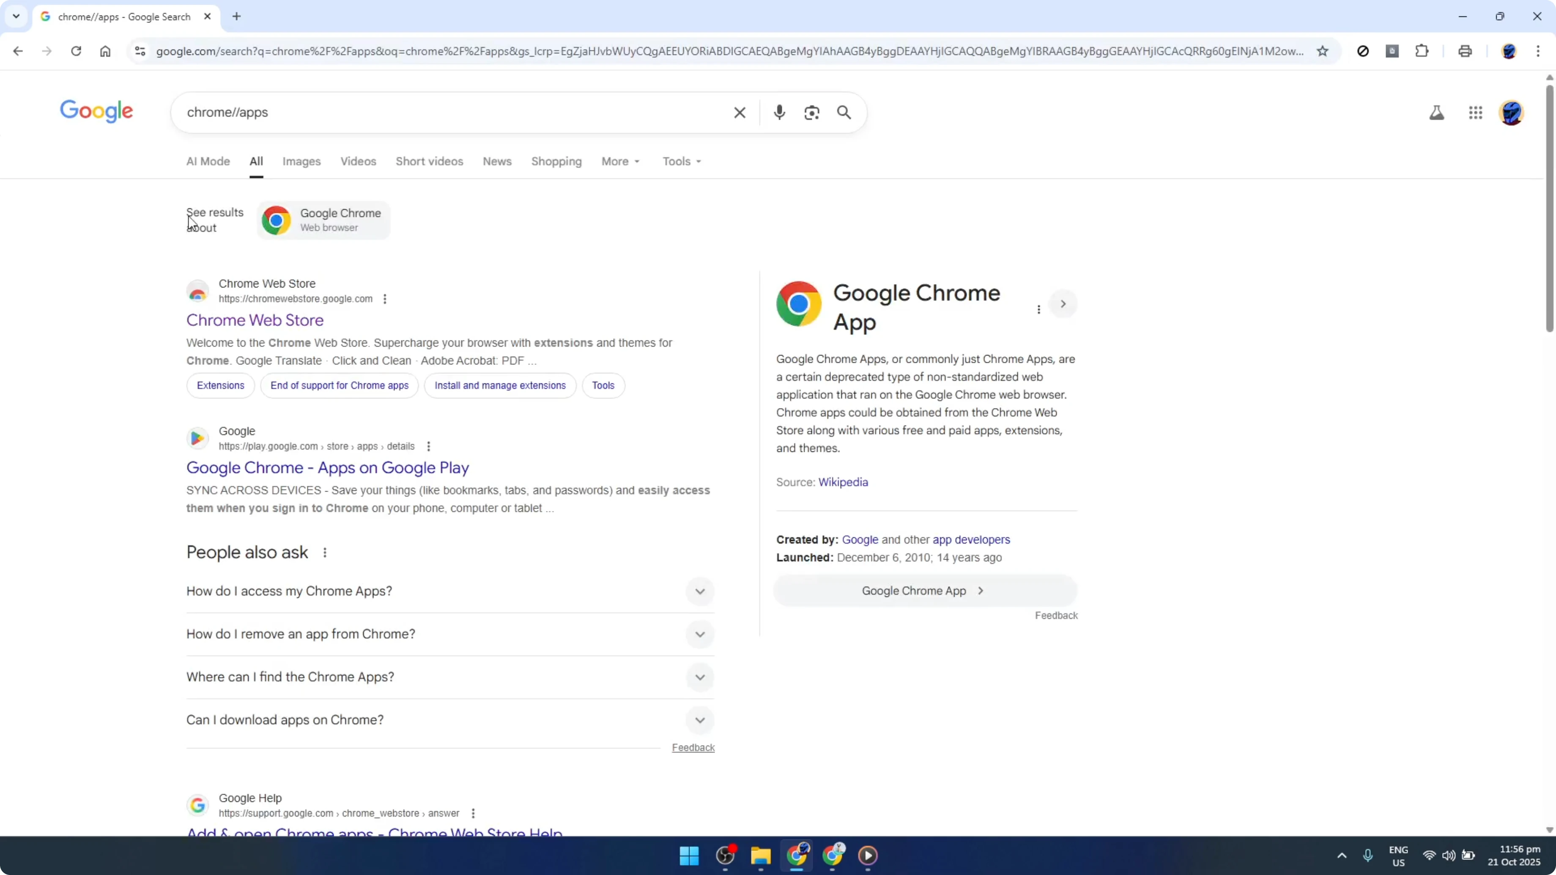Clear the search query with the X icon

(x=740, y=112)
